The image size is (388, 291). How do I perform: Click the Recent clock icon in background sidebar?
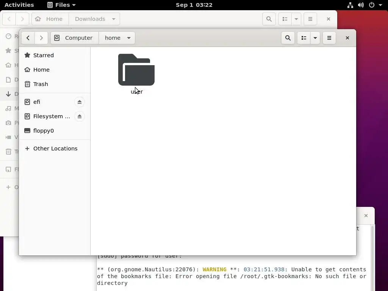pos(8,36)
